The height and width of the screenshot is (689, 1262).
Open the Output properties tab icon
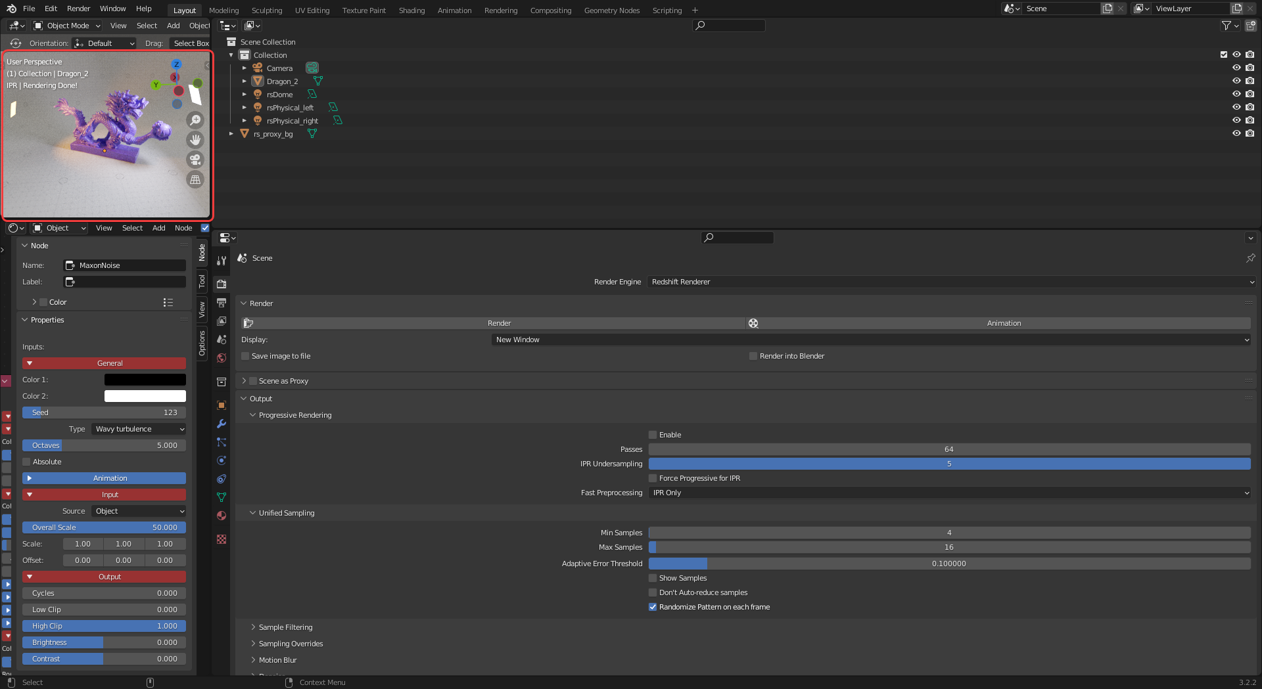click(x=222, y=303)
